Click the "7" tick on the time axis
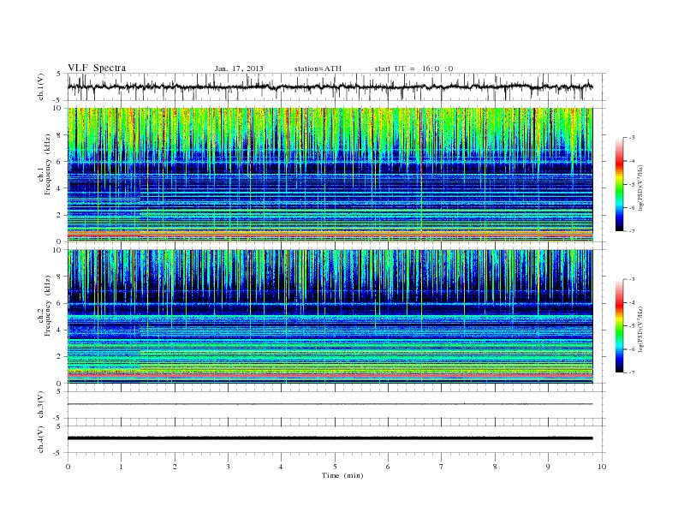 (442, 467)
